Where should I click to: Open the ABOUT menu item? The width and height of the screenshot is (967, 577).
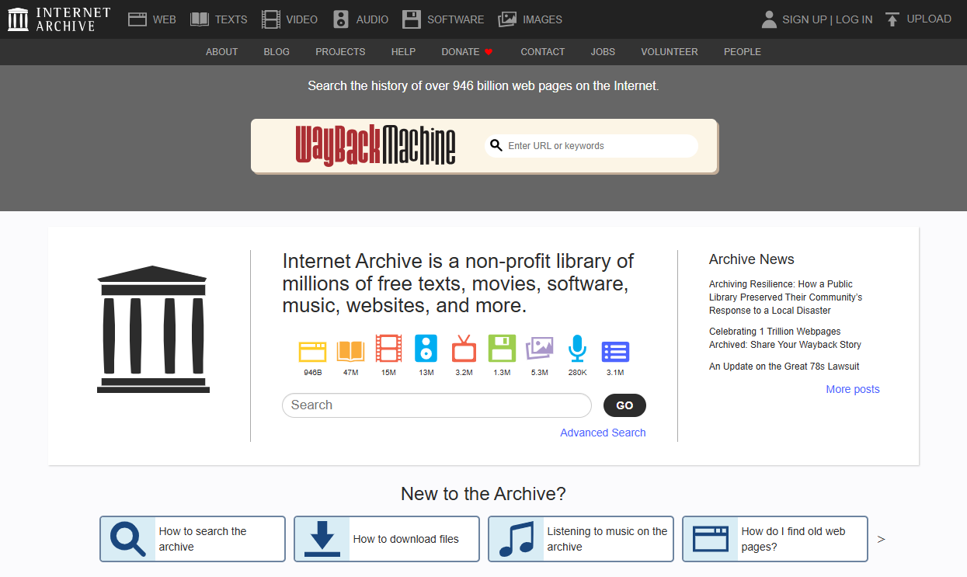[221, 51]
